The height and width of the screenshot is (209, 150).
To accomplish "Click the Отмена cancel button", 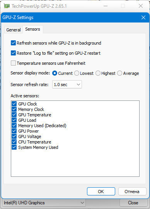I will coord(132,192).
